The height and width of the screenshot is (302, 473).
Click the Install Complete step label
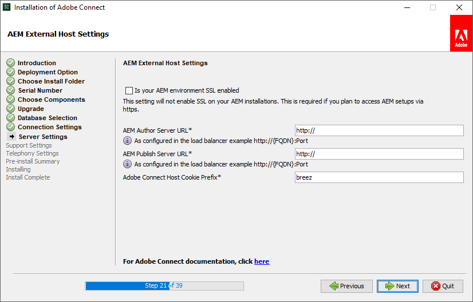[x=28, y=177]
